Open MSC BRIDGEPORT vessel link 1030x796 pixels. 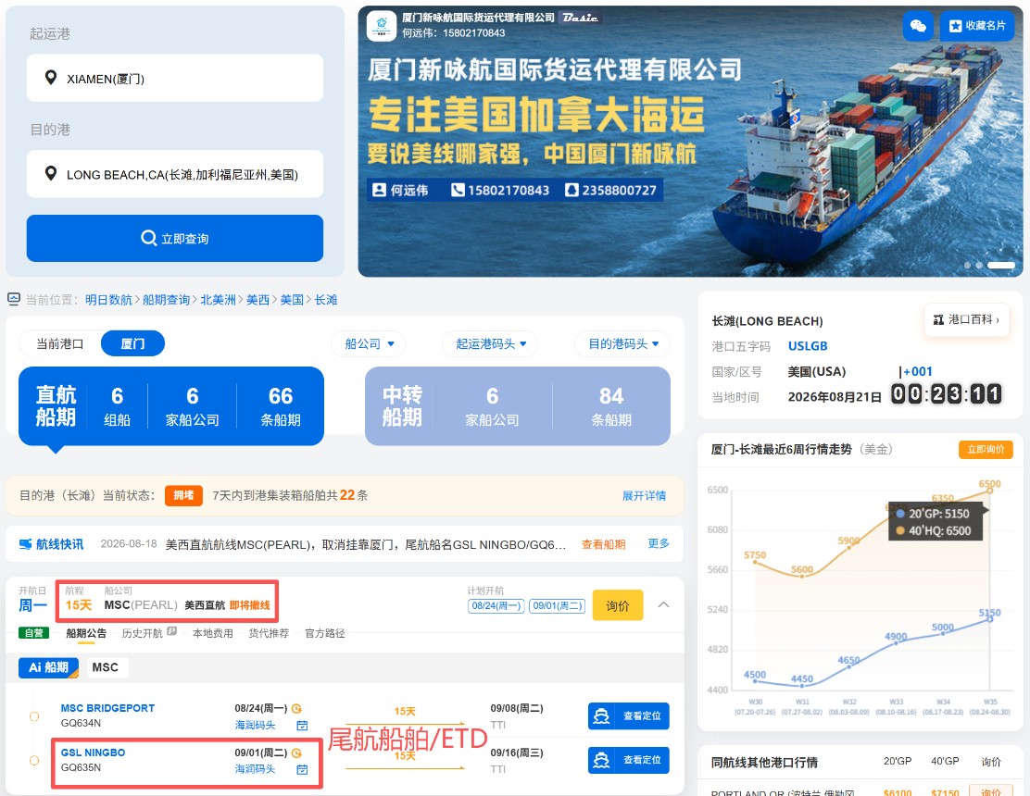click(x=107, y=708)
